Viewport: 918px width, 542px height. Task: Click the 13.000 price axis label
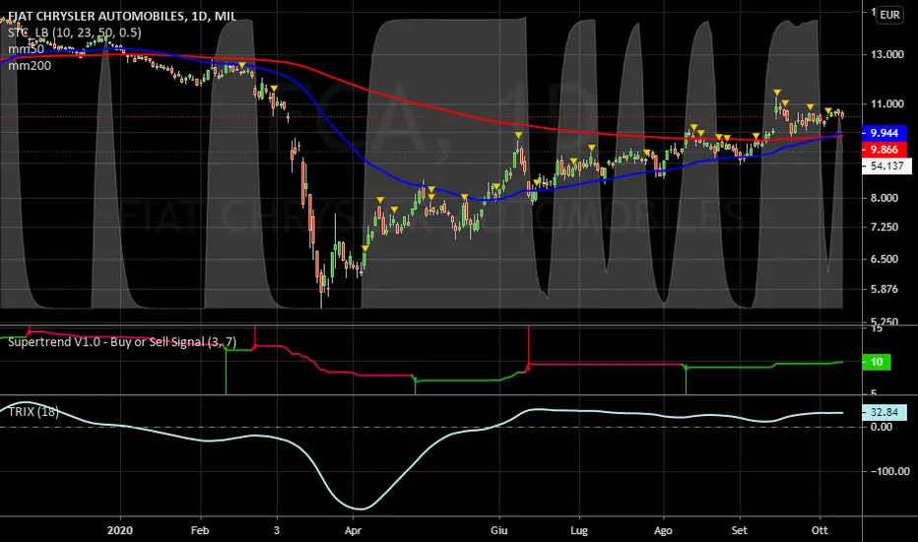(x=887, y=54)
